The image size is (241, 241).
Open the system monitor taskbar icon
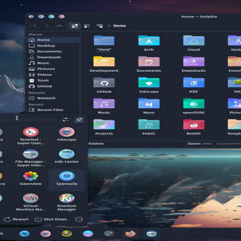(24, 234)
